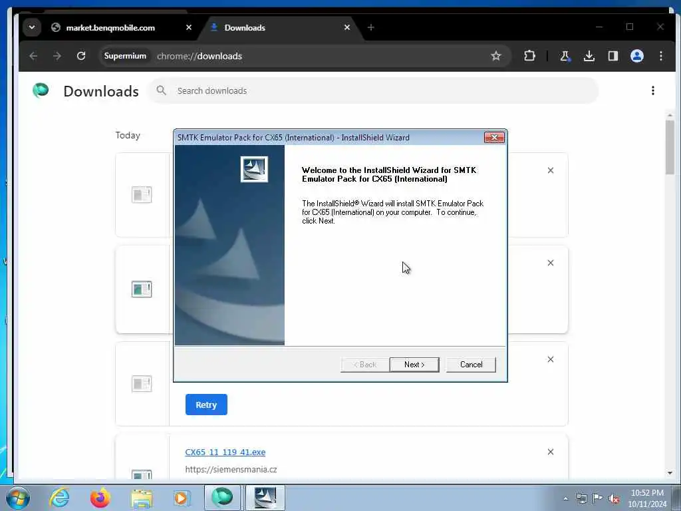The width and height of the screenshot is (681, 511).
Task: Close the Downloads tab
Action: 347,27
